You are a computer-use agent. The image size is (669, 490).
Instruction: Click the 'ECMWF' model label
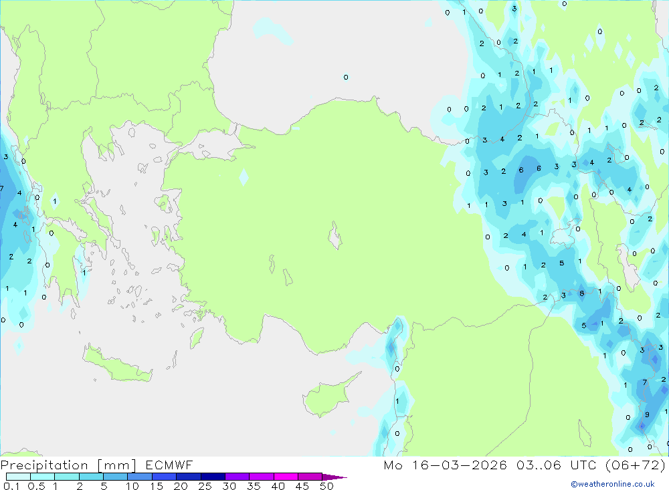[169, 465]
